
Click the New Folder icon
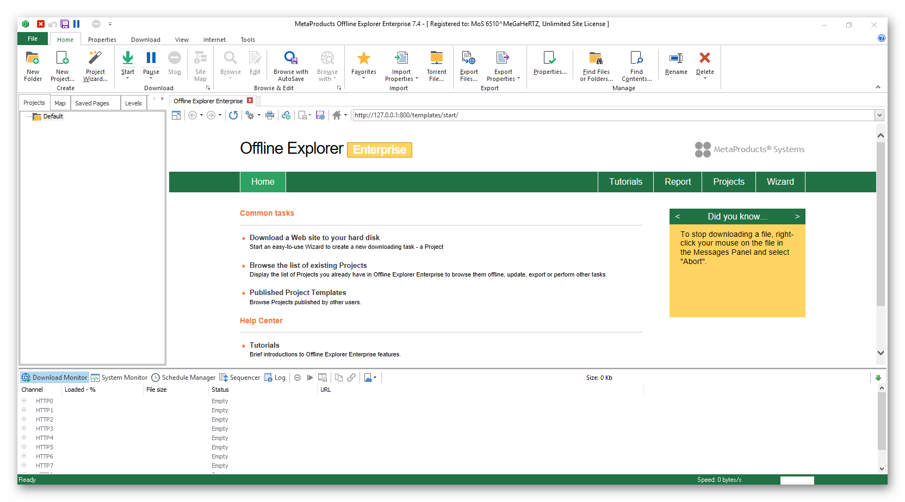click(33, 58)
